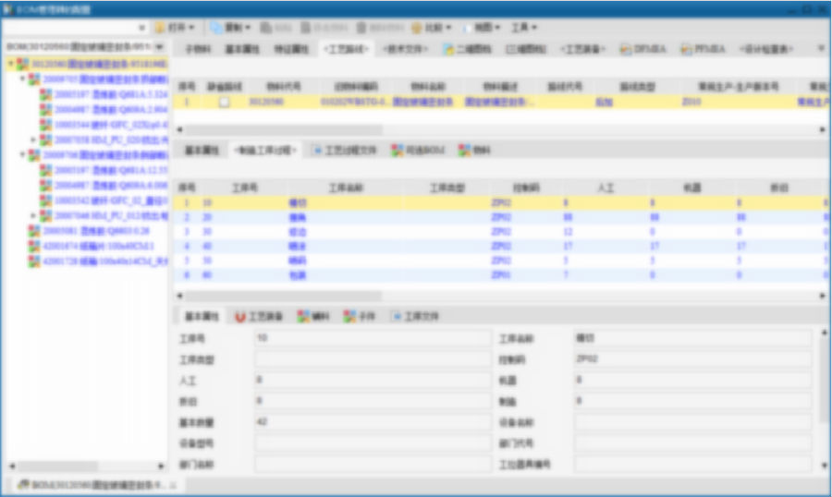
Task: Open the BOM:30120560 selector dropdown
Action: tap(160, 47)
